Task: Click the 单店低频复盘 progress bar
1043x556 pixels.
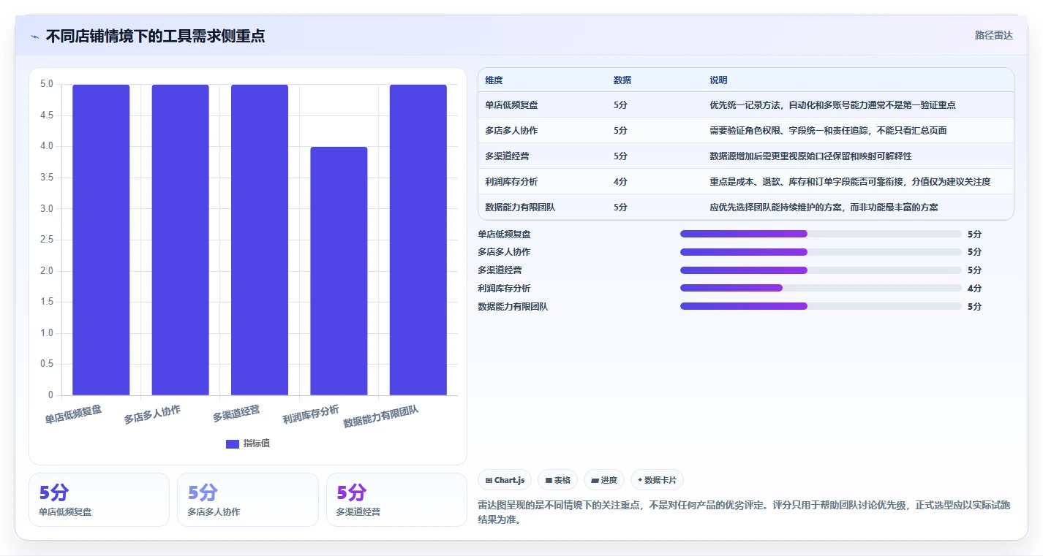Action: (821, 234)
